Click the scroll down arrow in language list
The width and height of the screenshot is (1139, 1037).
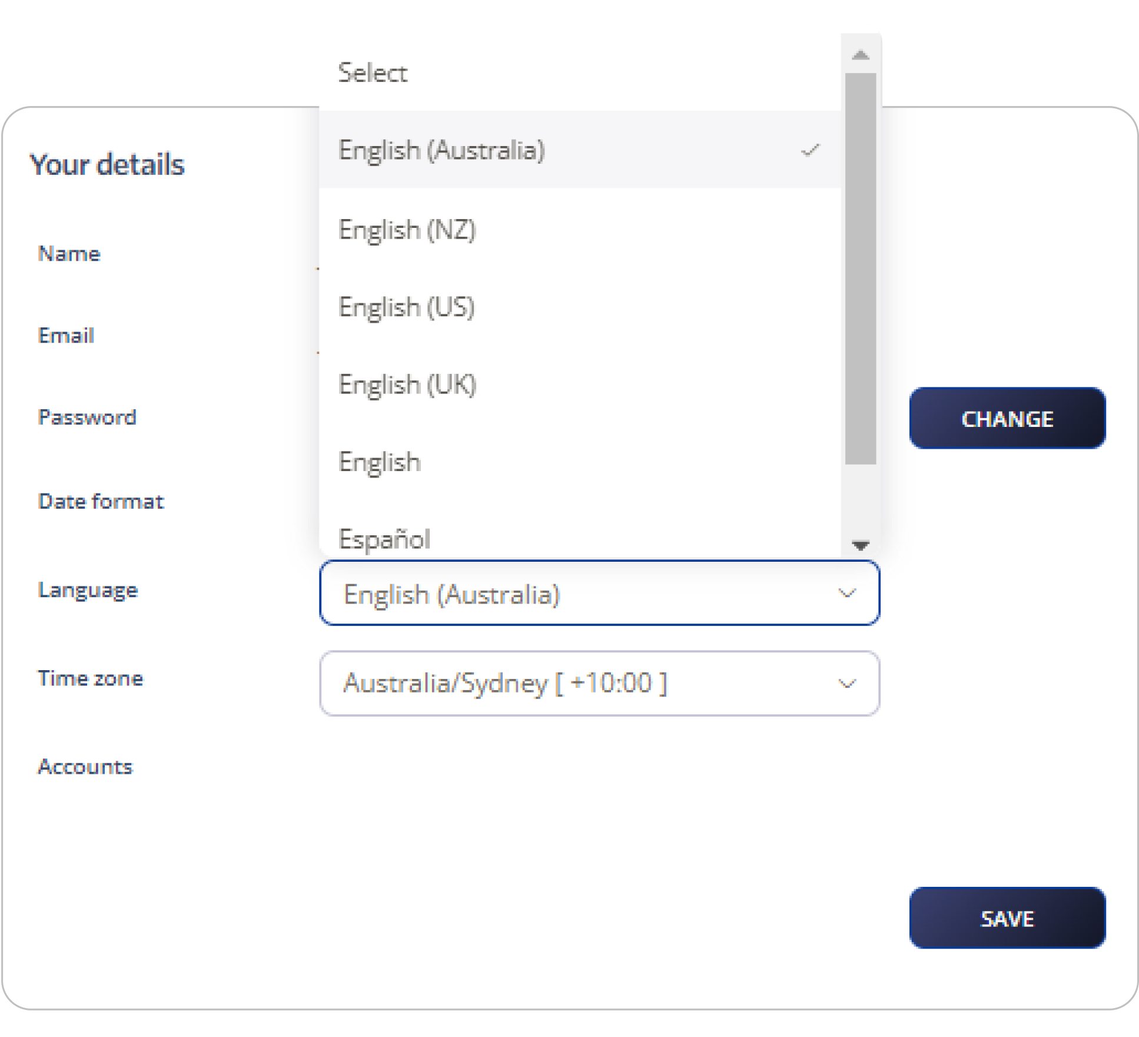click(x=861, y=545)
